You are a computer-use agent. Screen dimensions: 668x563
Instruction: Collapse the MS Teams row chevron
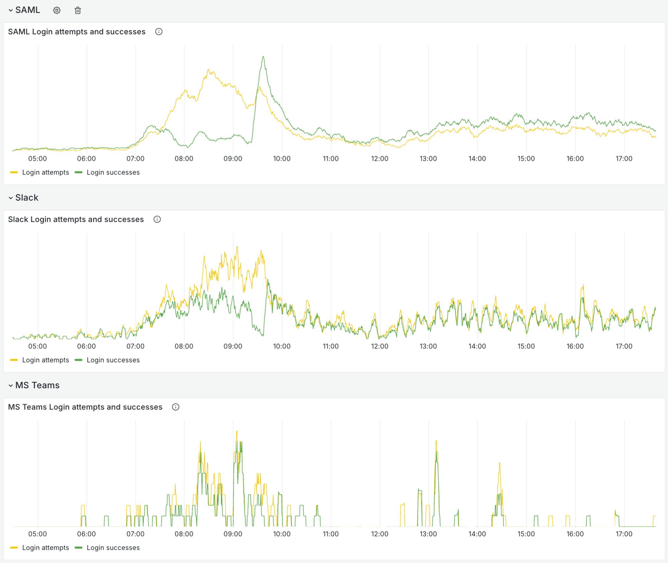tap(11, 386)
